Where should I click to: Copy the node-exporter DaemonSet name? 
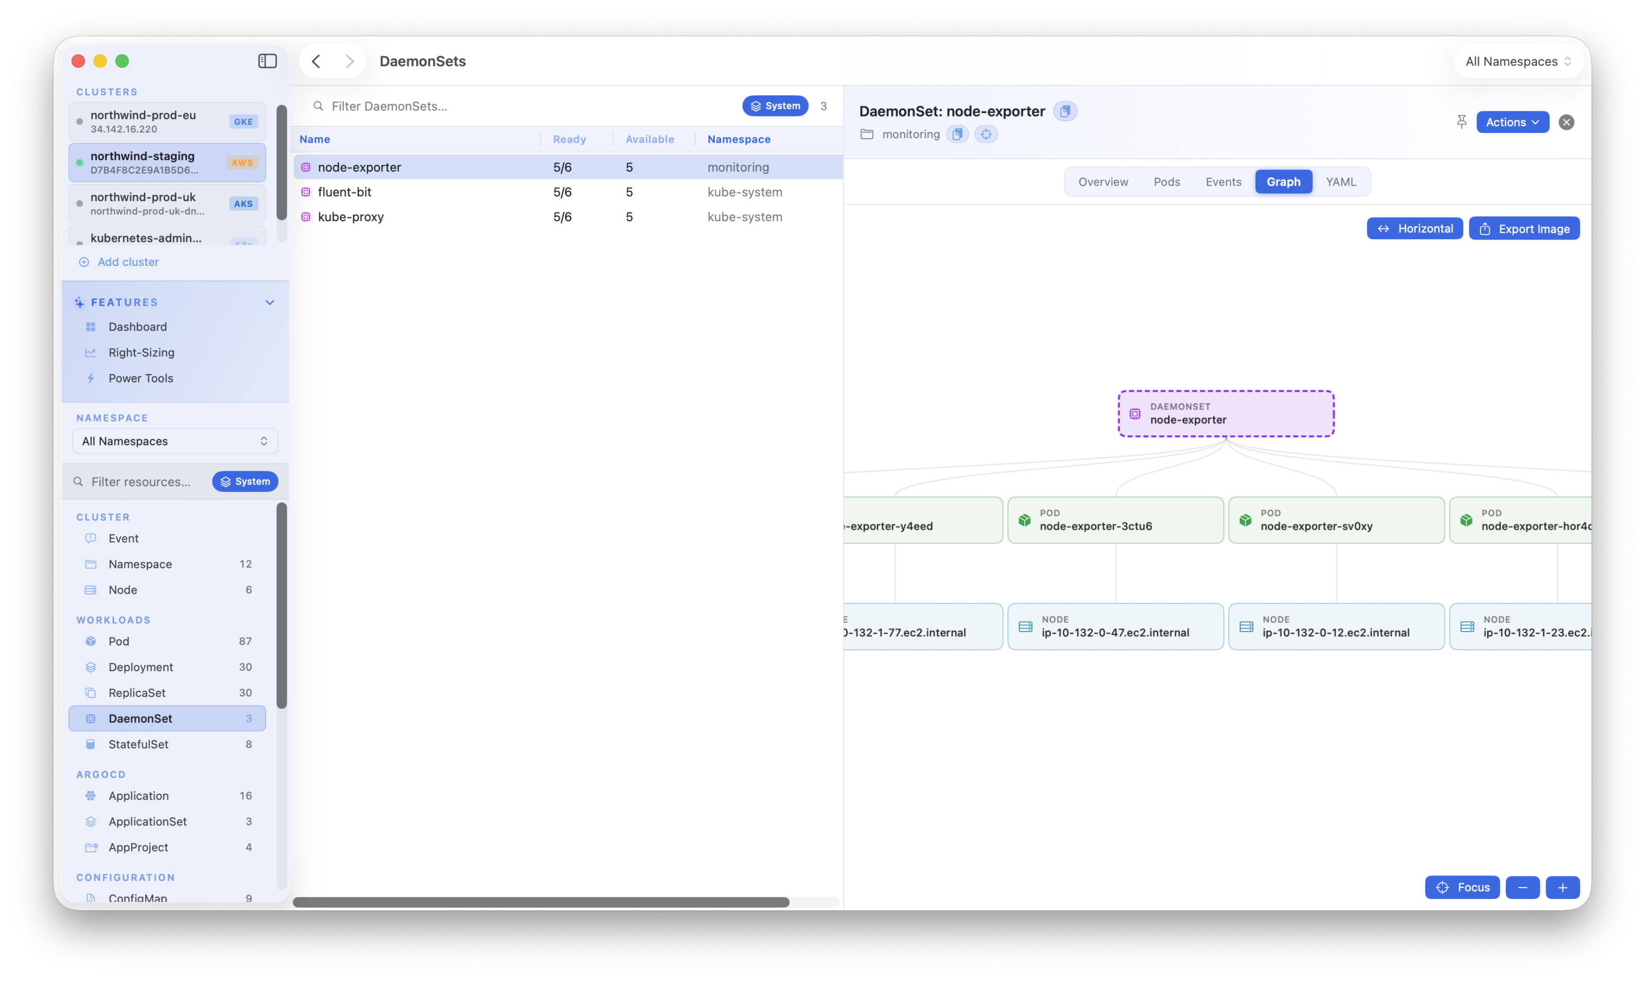(1064, 111)
